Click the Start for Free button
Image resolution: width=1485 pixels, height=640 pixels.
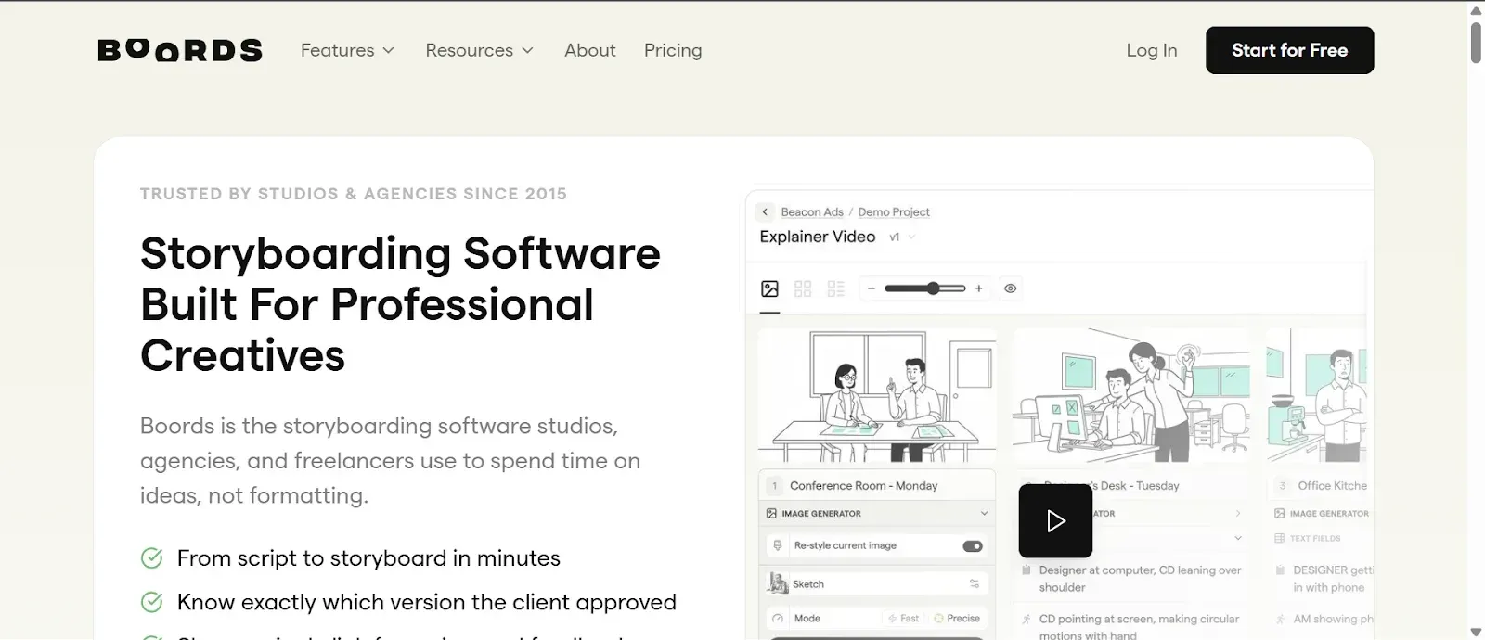tap(1289, 50)
